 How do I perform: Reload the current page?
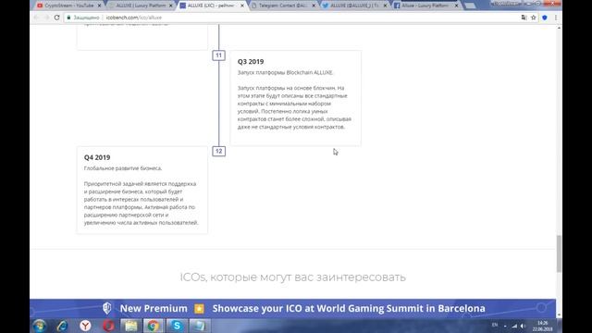[57, 18]
